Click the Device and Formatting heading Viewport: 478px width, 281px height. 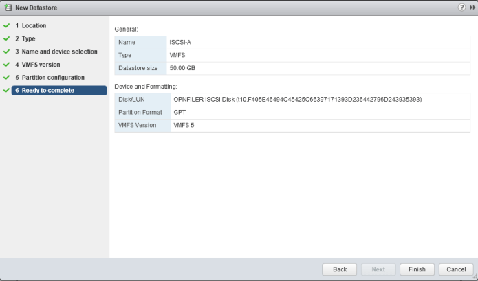tap(146, 87)
